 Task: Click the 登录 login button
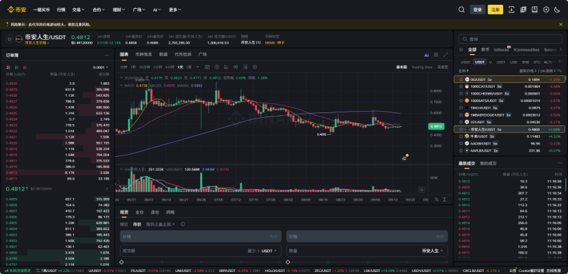(478, 10)
